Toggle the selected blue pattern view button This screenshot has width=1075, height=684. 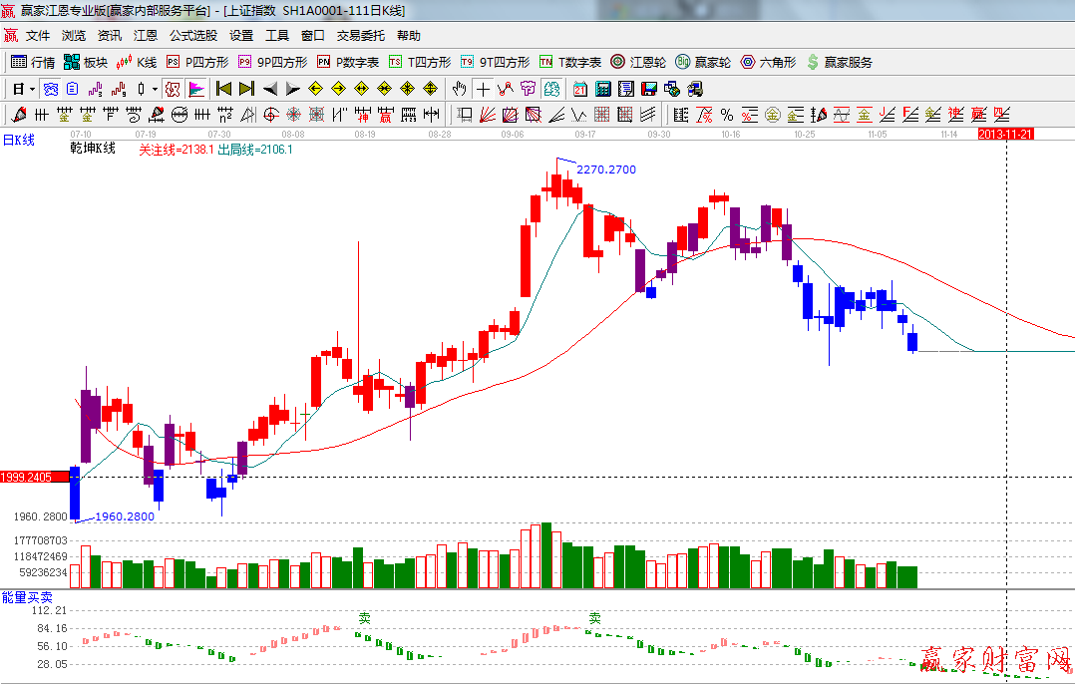[50, 89]
